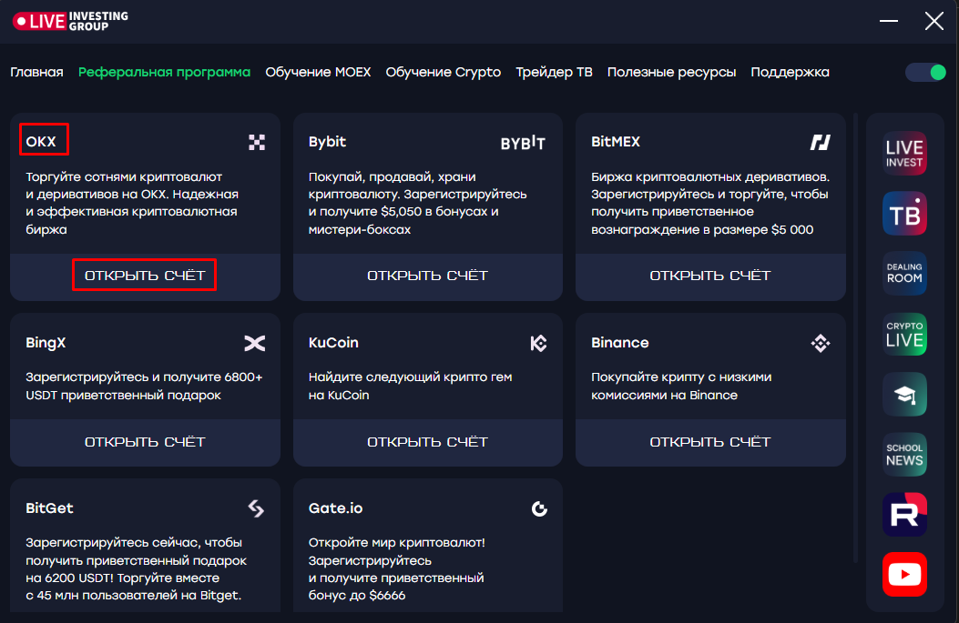Screen dimensions: 959x623
Task: Open the School News sidebar icon
Action: coord(904,455)
